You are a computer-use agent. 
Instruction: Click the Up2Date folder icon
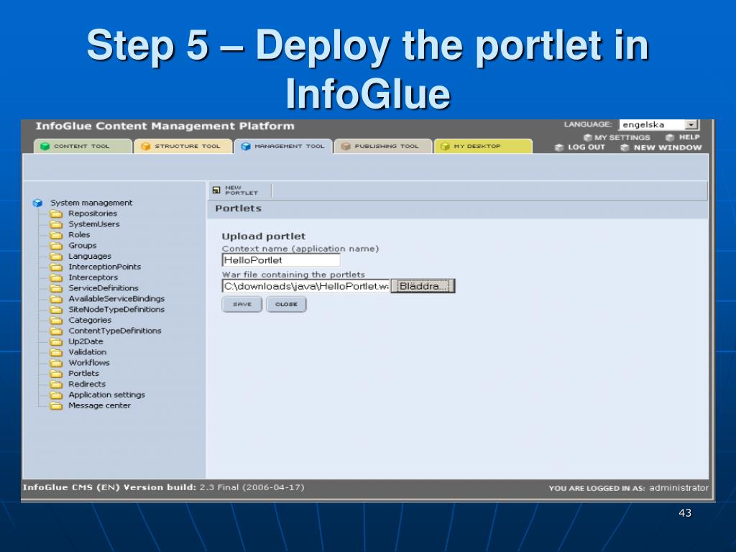pos(56,341)
